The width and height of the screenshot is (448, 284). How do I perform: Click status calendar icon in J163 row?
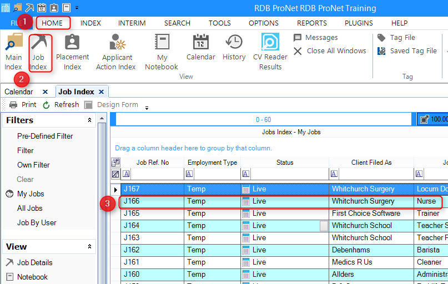point(246,238)
